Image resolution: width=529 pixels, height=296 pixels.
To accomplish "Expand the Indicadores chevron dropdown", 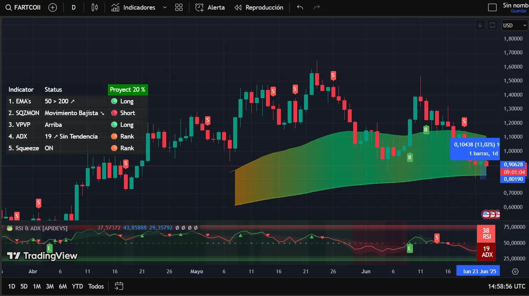I will point(164,7).
